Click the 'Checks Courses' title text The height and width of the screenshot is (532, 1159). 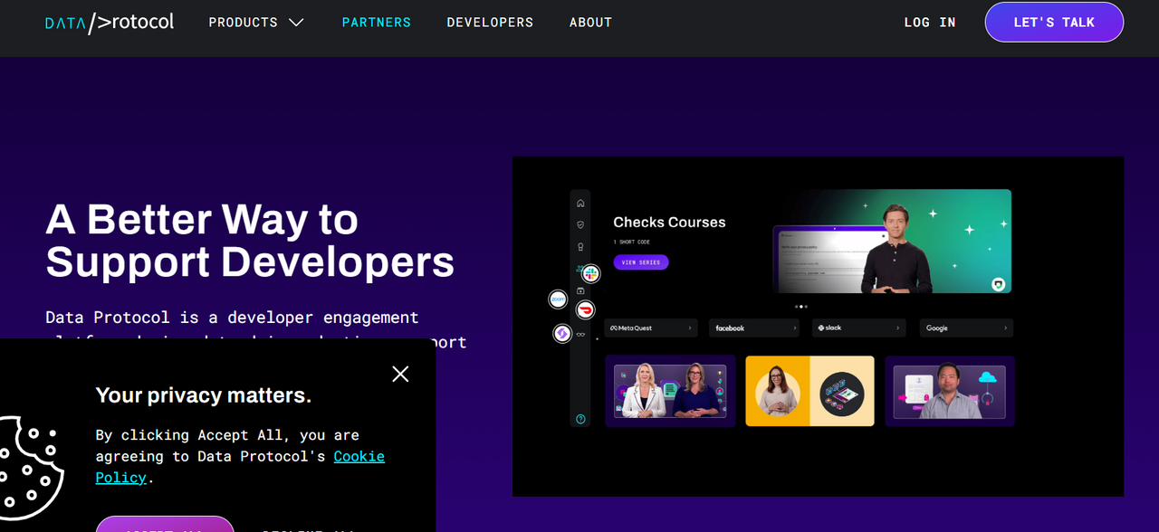[x=669, y=222]
